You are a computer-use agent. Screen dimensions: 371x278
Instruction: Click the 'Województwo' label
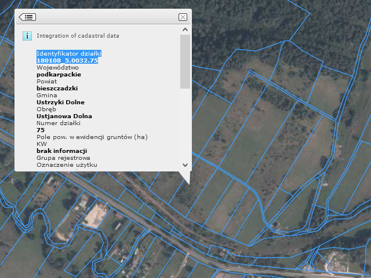pyautogui.click(x=57, y=68)
